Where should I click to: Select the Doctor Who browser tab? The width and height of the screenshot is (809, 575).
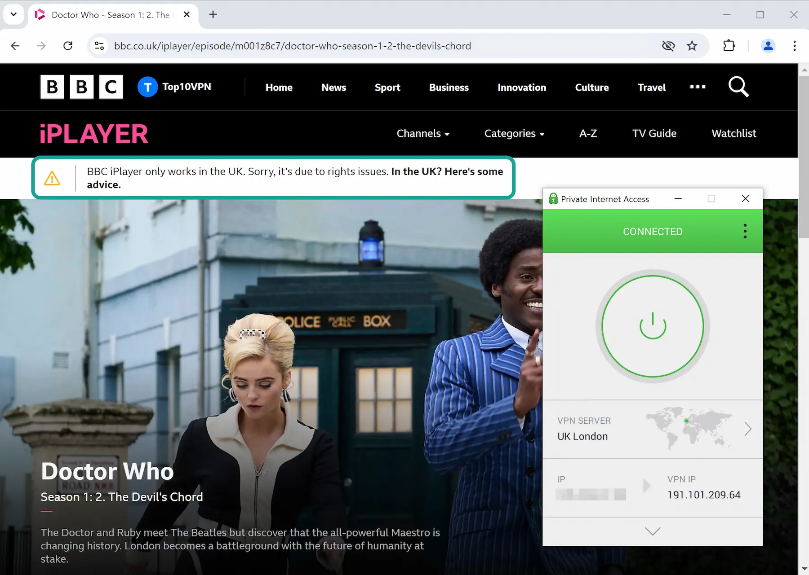114,15
